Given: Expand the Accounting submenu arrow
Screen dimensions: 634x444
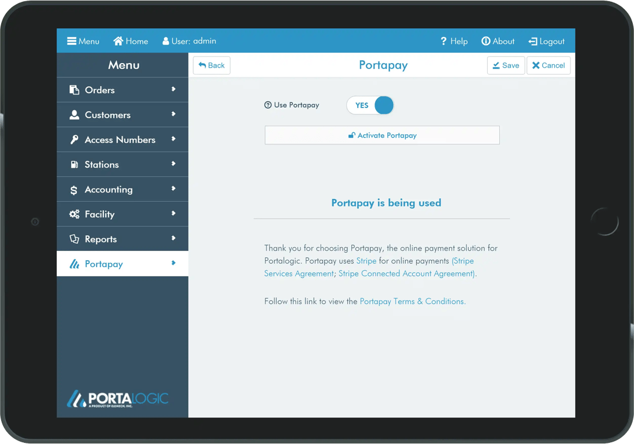Looking at the screenshot, I should point(173,188).
